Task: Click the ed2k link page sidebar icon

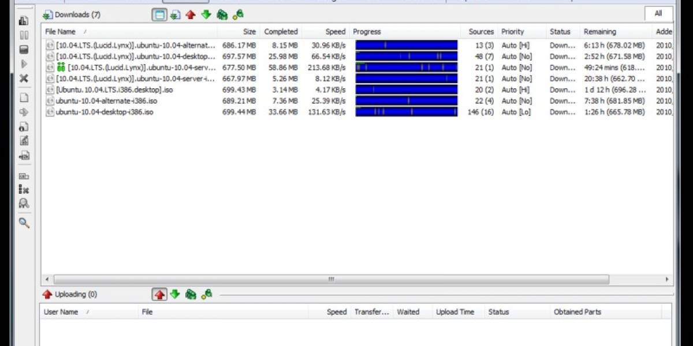Action: pos(24,155)
